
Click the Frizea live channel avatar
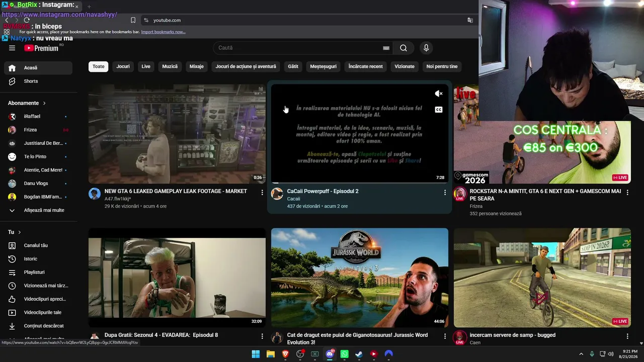tap(459, 194)
